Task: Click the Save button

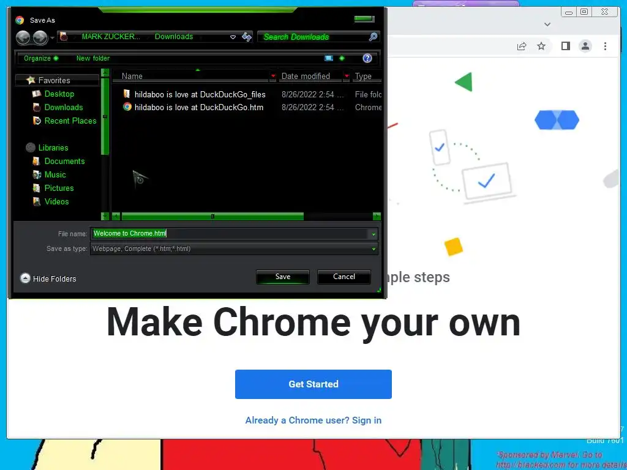Action: coord(283,277)
